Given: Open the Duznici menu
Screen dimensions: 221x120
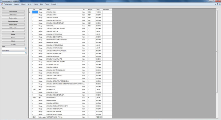Looking at the screenshot, I should pyautogui.click(x=36, y=4).
